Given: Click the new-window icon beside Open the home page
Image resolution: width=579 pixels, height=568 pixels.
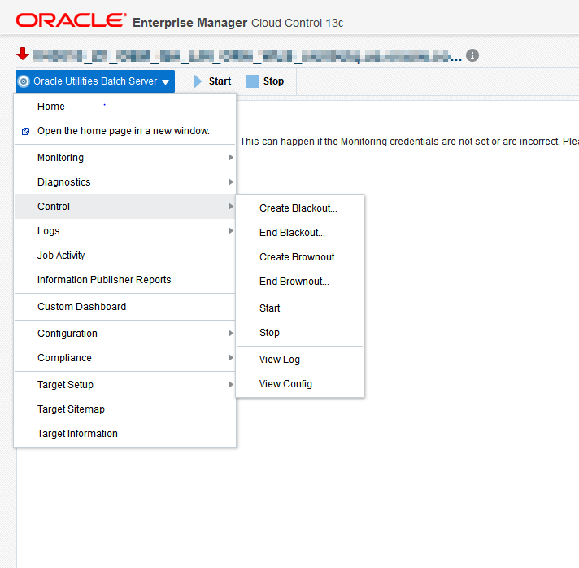Looking at the screenshot, I should [25, 132].
